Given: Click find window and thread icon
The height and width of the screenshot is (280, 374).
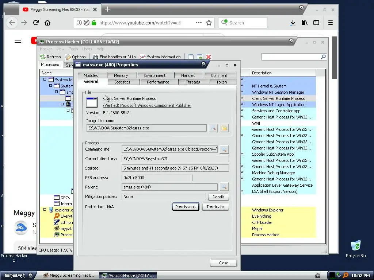Looking at the screenshot, I should point(200,57).
